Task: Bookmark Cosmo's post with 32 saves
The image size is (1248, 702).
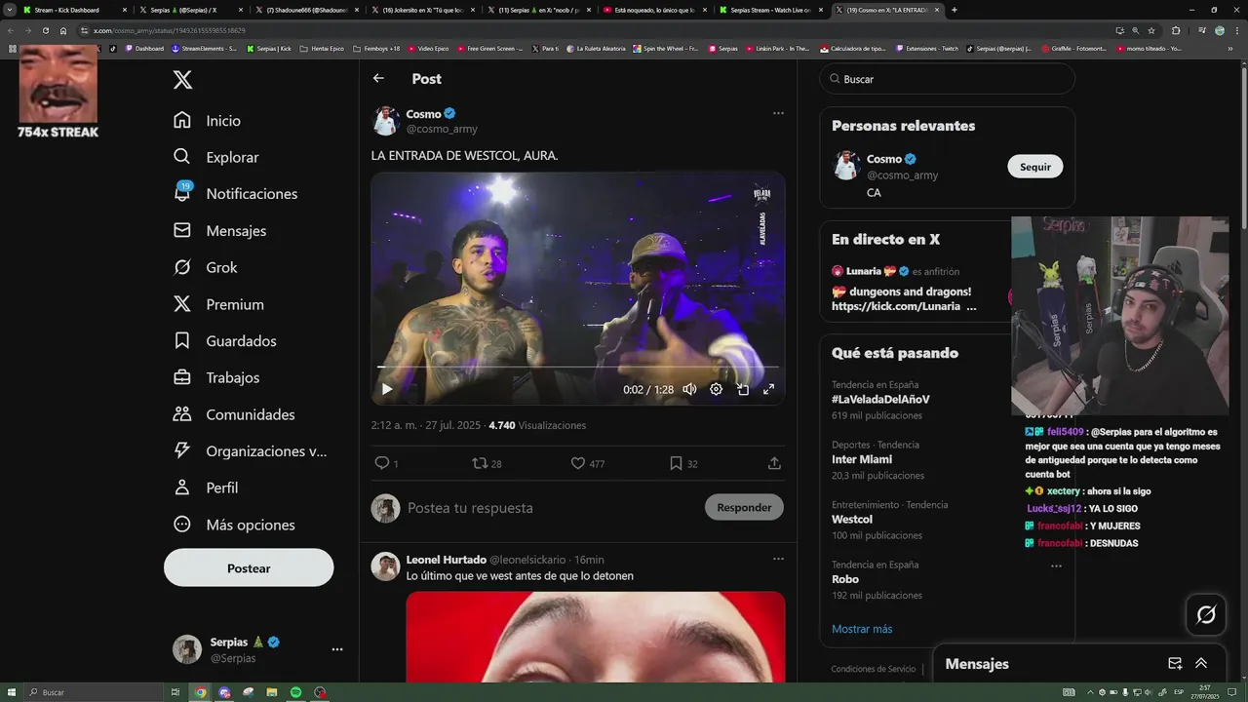Action: (x=675, y=463)
